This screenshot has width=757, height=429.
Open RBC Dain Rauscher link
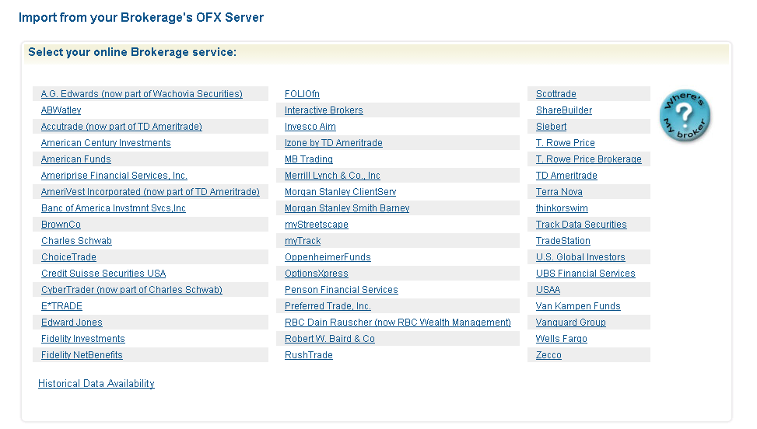(398, 323)
